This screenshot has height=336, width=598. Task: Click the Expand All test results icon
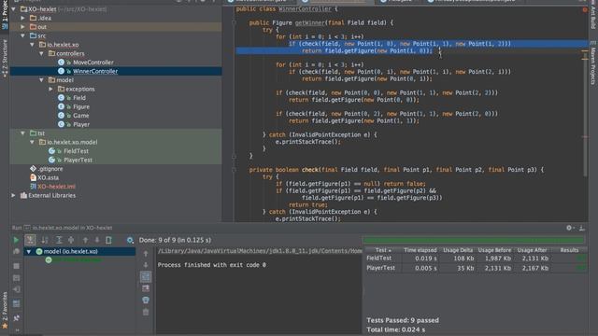[59, 240]
